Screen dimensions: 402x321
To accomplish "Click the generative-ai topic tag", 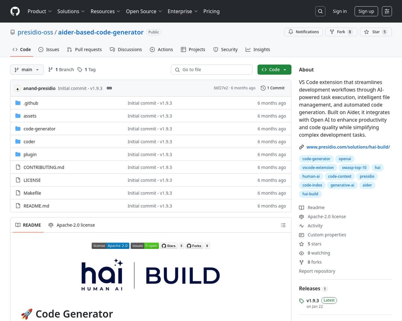I will pos(342,185).
